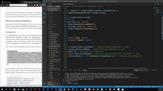Click the Ln/Col cursor position in the status bar
The height and width of the screenshot is (91, 163).
125,87
